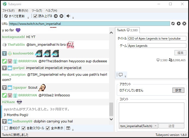This screenshot has width=189, height=138.
Task: Expand the read-aloud toolbar overflow arrow
Action: pos(73,18)
